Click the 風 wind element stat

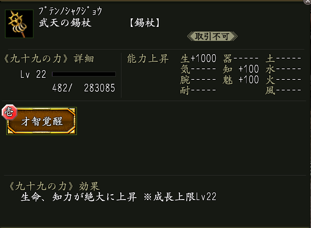point(283,90)
